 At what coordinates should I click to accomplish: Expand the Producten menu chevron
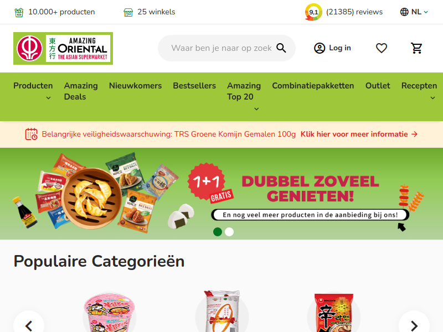48,98
